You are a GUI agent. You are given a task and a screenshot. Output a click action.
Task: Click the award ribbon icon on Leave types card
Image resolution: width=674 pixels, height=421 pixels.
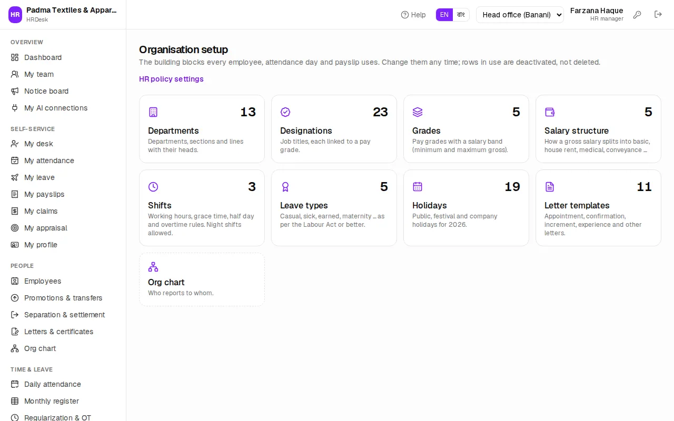tap(285, 187)
